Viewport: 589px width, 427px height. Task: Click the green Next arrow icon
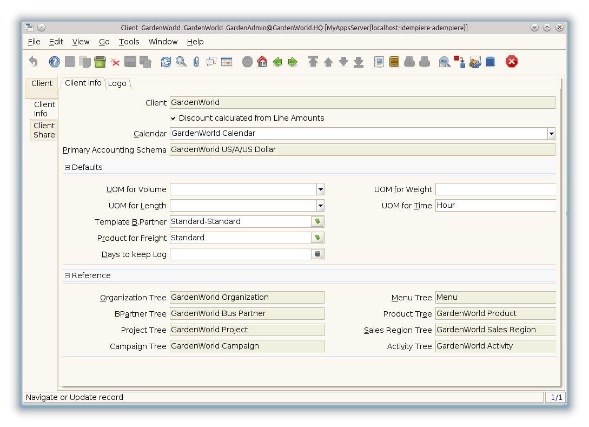click(293, 62)
